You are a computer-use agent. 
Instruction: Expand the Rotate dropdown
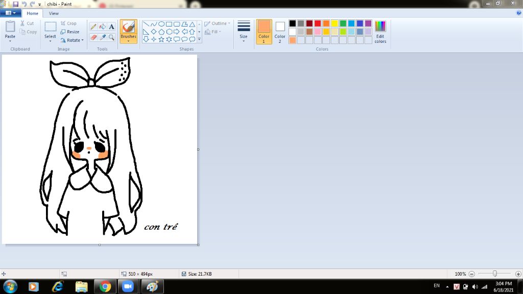(x=82, y=40)
